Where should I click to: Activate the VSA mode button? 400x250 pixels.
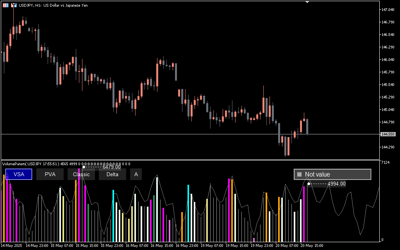click(19, 174)
